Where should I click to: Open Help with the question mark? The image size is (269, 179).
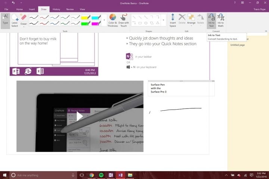(x=235, y=3)
